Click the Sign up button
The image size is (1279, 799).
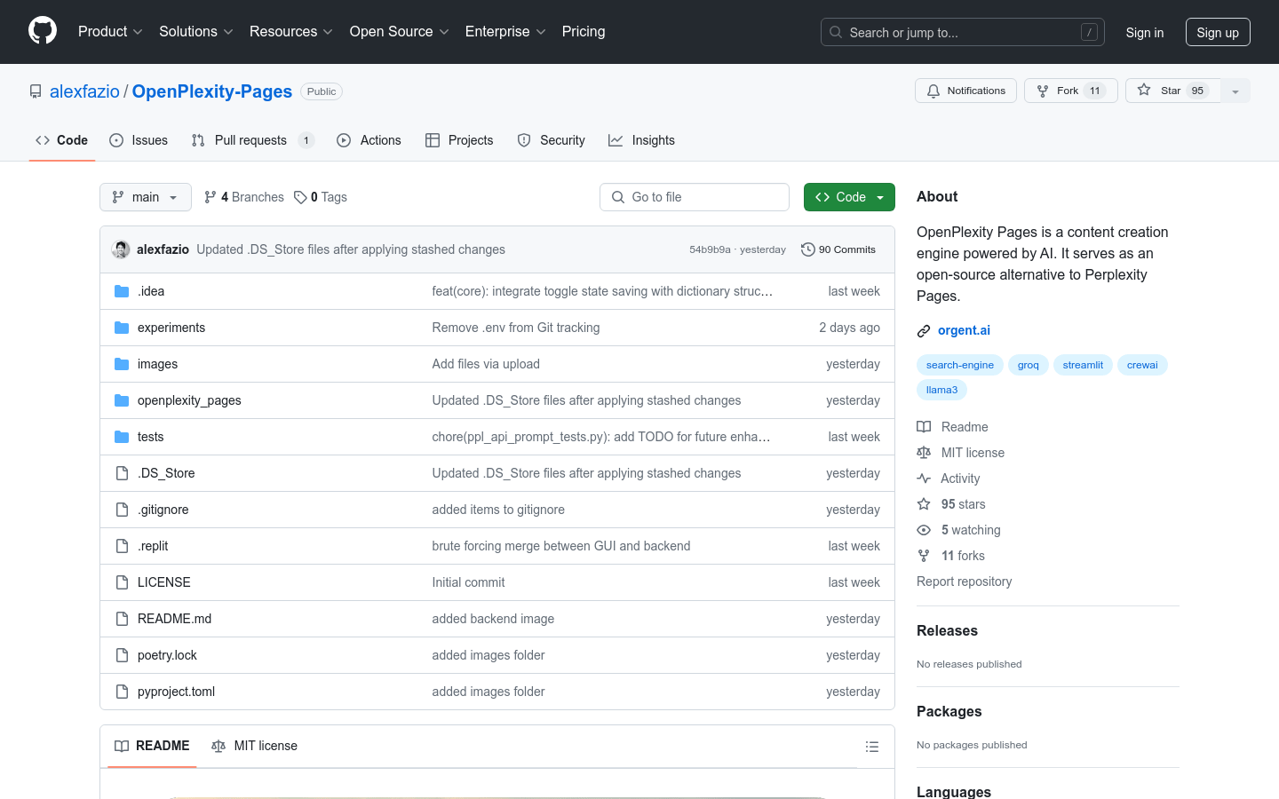tap(1218, 32)
